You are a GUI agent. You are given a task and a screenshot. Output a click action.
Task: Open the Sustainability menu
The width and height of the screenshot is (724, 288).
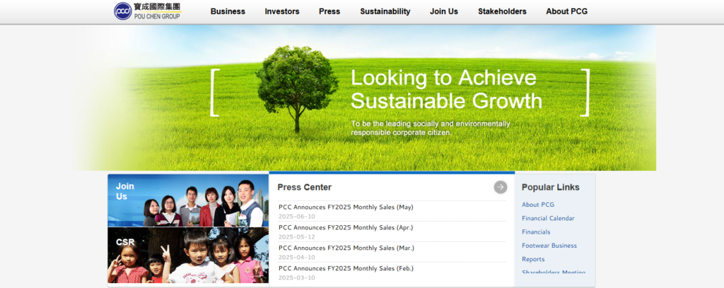point(385,11)
